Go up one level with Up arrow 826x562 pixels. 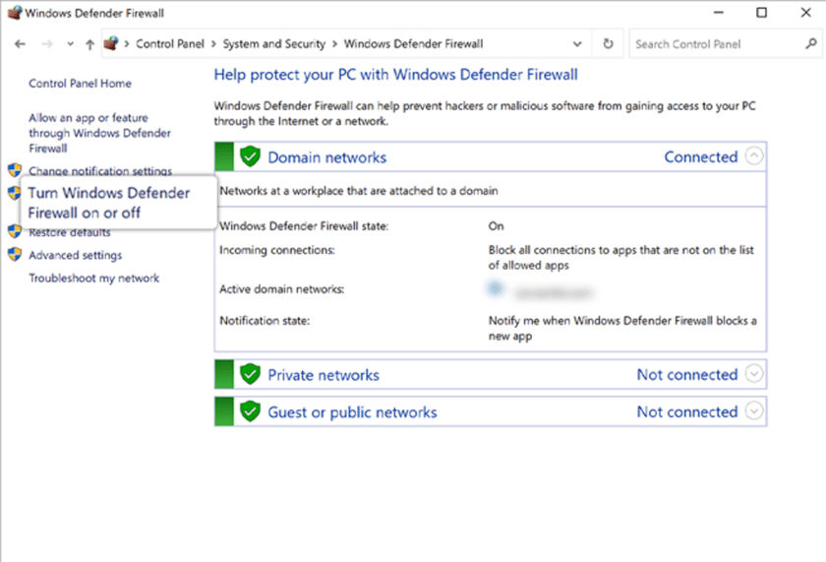[89, 44]
